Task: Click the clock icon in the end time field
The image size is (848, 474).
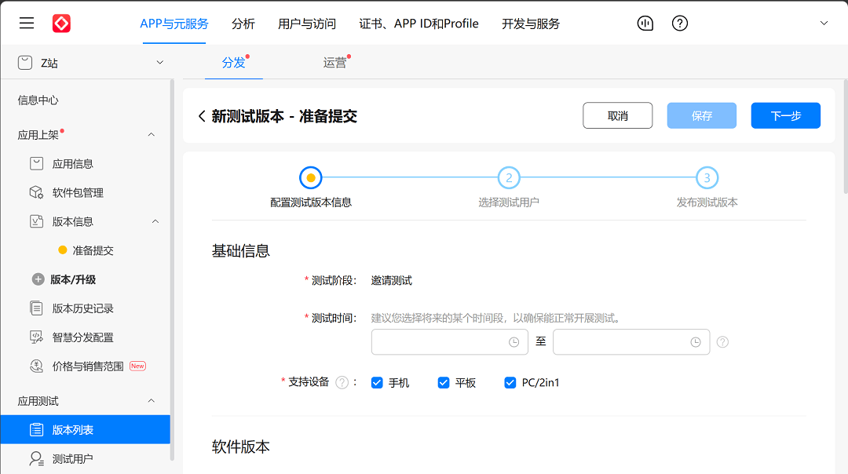Action: click(696, 342)
